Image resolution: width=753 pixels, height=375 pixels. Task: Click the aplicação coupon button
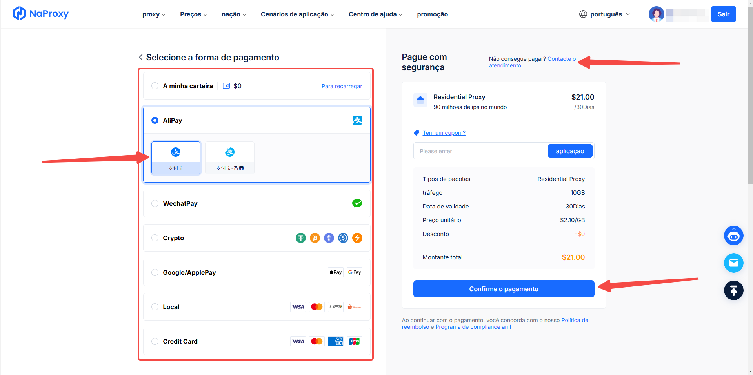(570, 151)
